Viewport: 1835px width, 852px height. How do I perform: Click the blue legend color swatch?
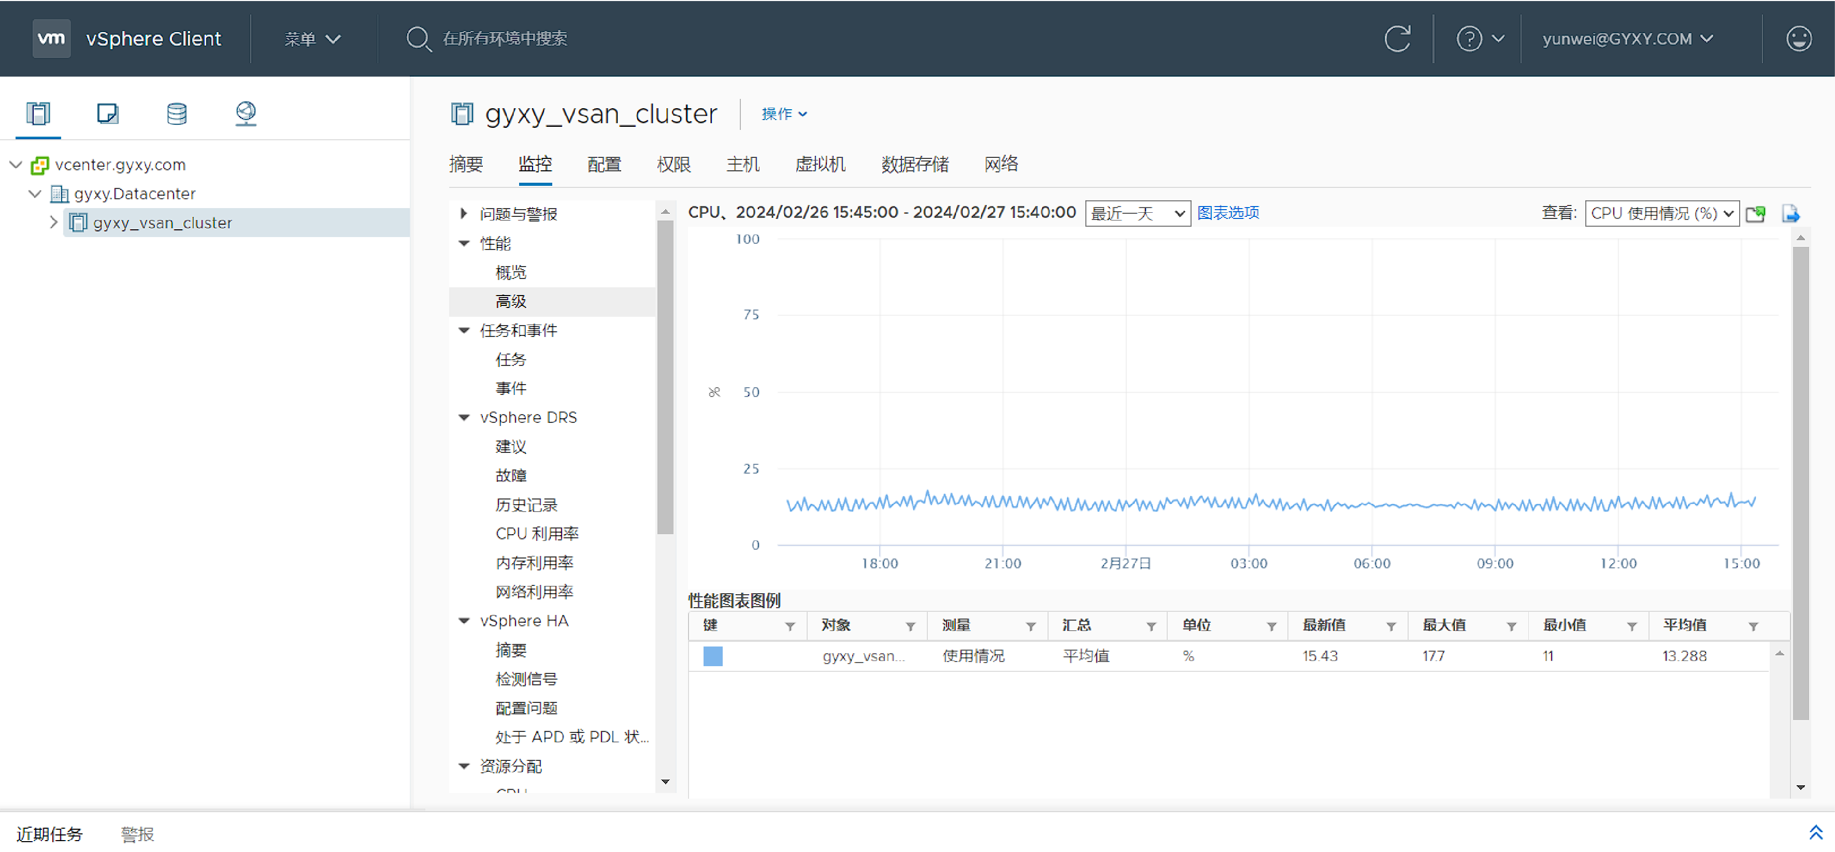(712, 656)
